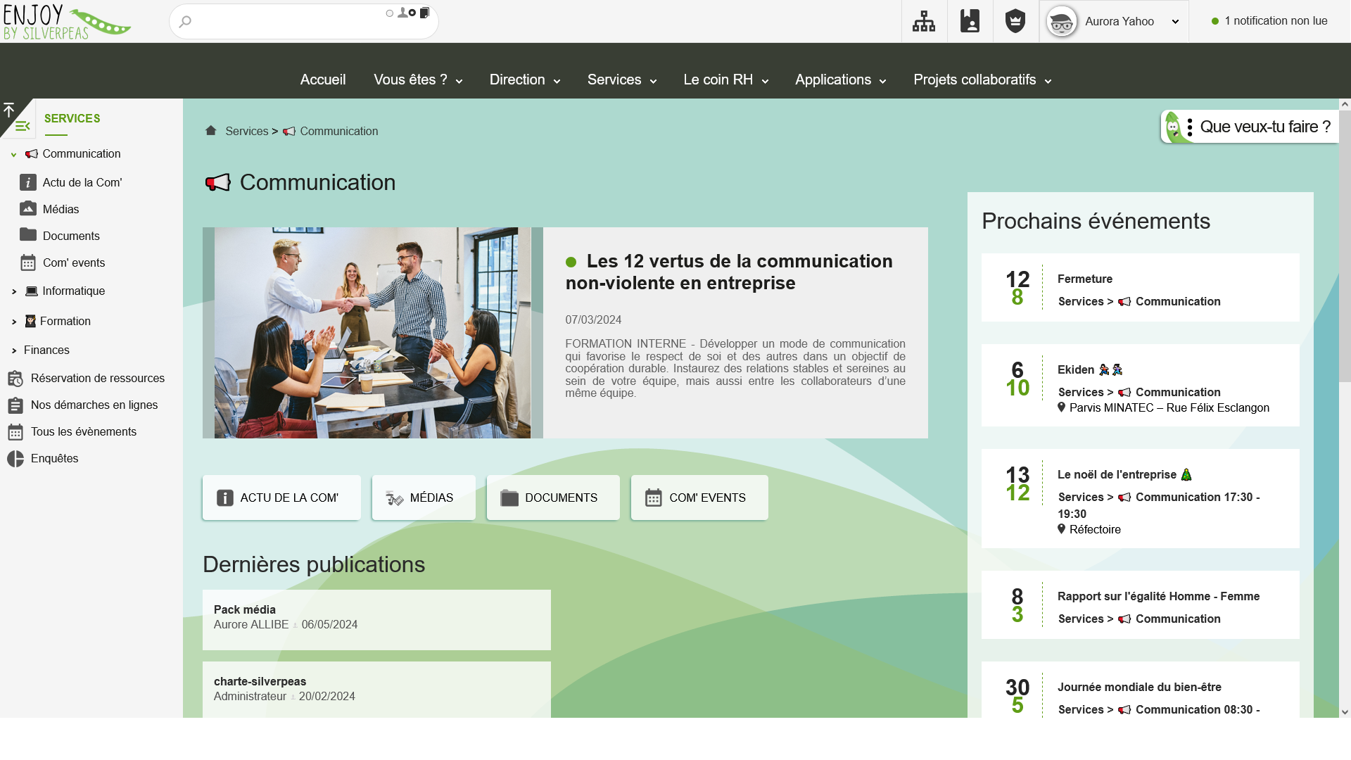
Task: Open the 12 vertus de la communication article
Action: pos(729,272)
